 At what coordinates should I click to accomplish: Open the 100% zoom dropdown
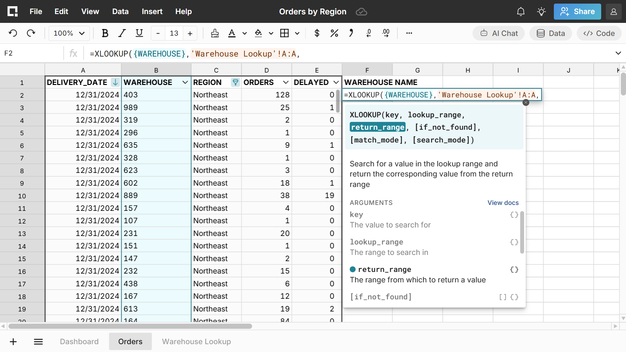point(69,33)
